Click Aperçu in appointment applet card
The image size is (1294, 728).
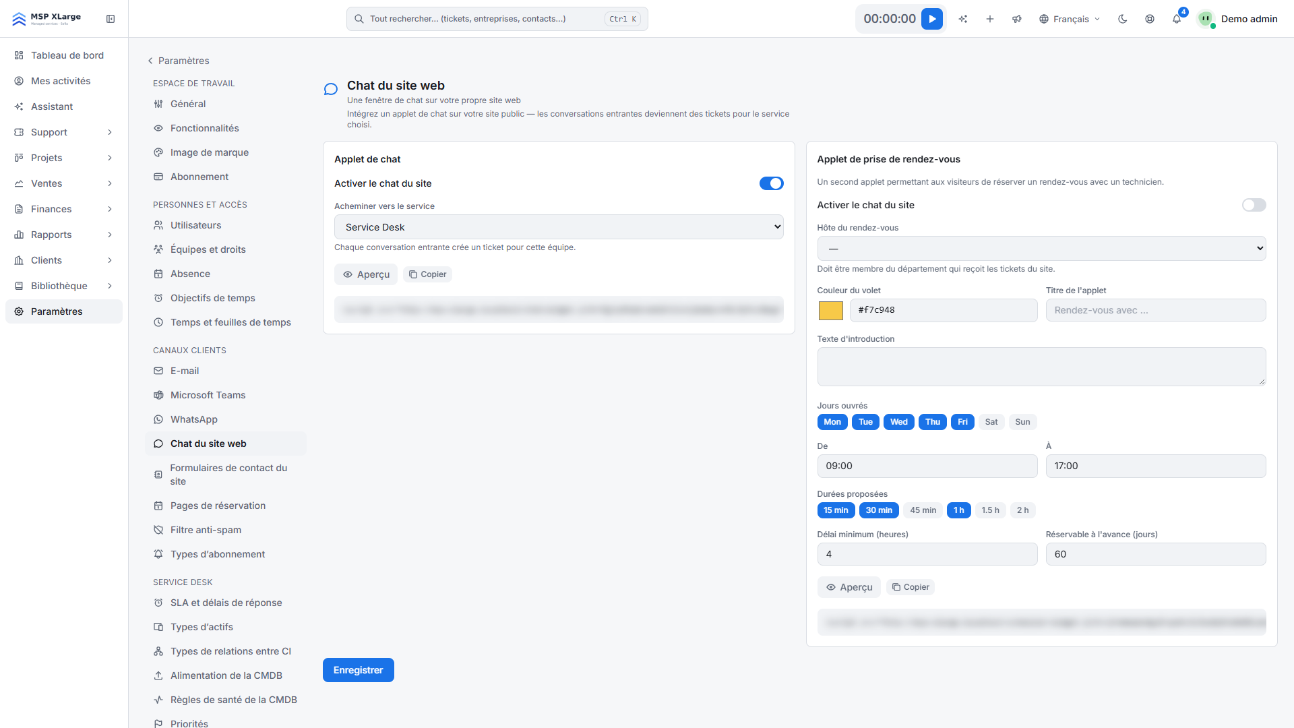pos(849,587)
